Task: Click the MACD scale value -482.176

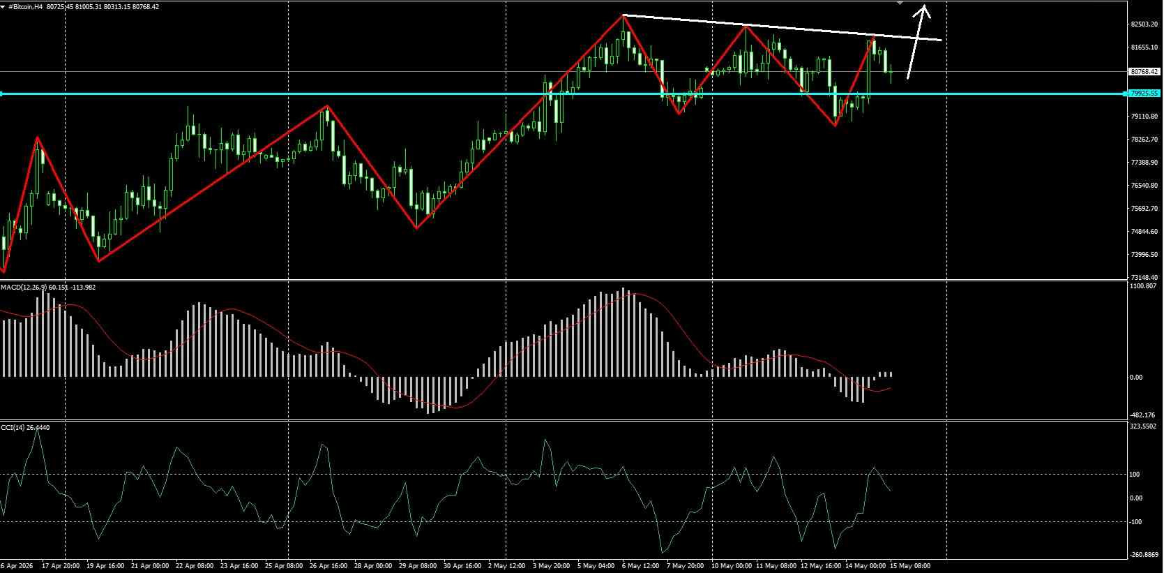Action: tap(1142, 415)
